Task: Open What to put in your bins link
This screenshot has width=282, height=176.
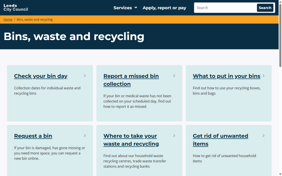Action: pyautogui.click(x=226, y=76)
